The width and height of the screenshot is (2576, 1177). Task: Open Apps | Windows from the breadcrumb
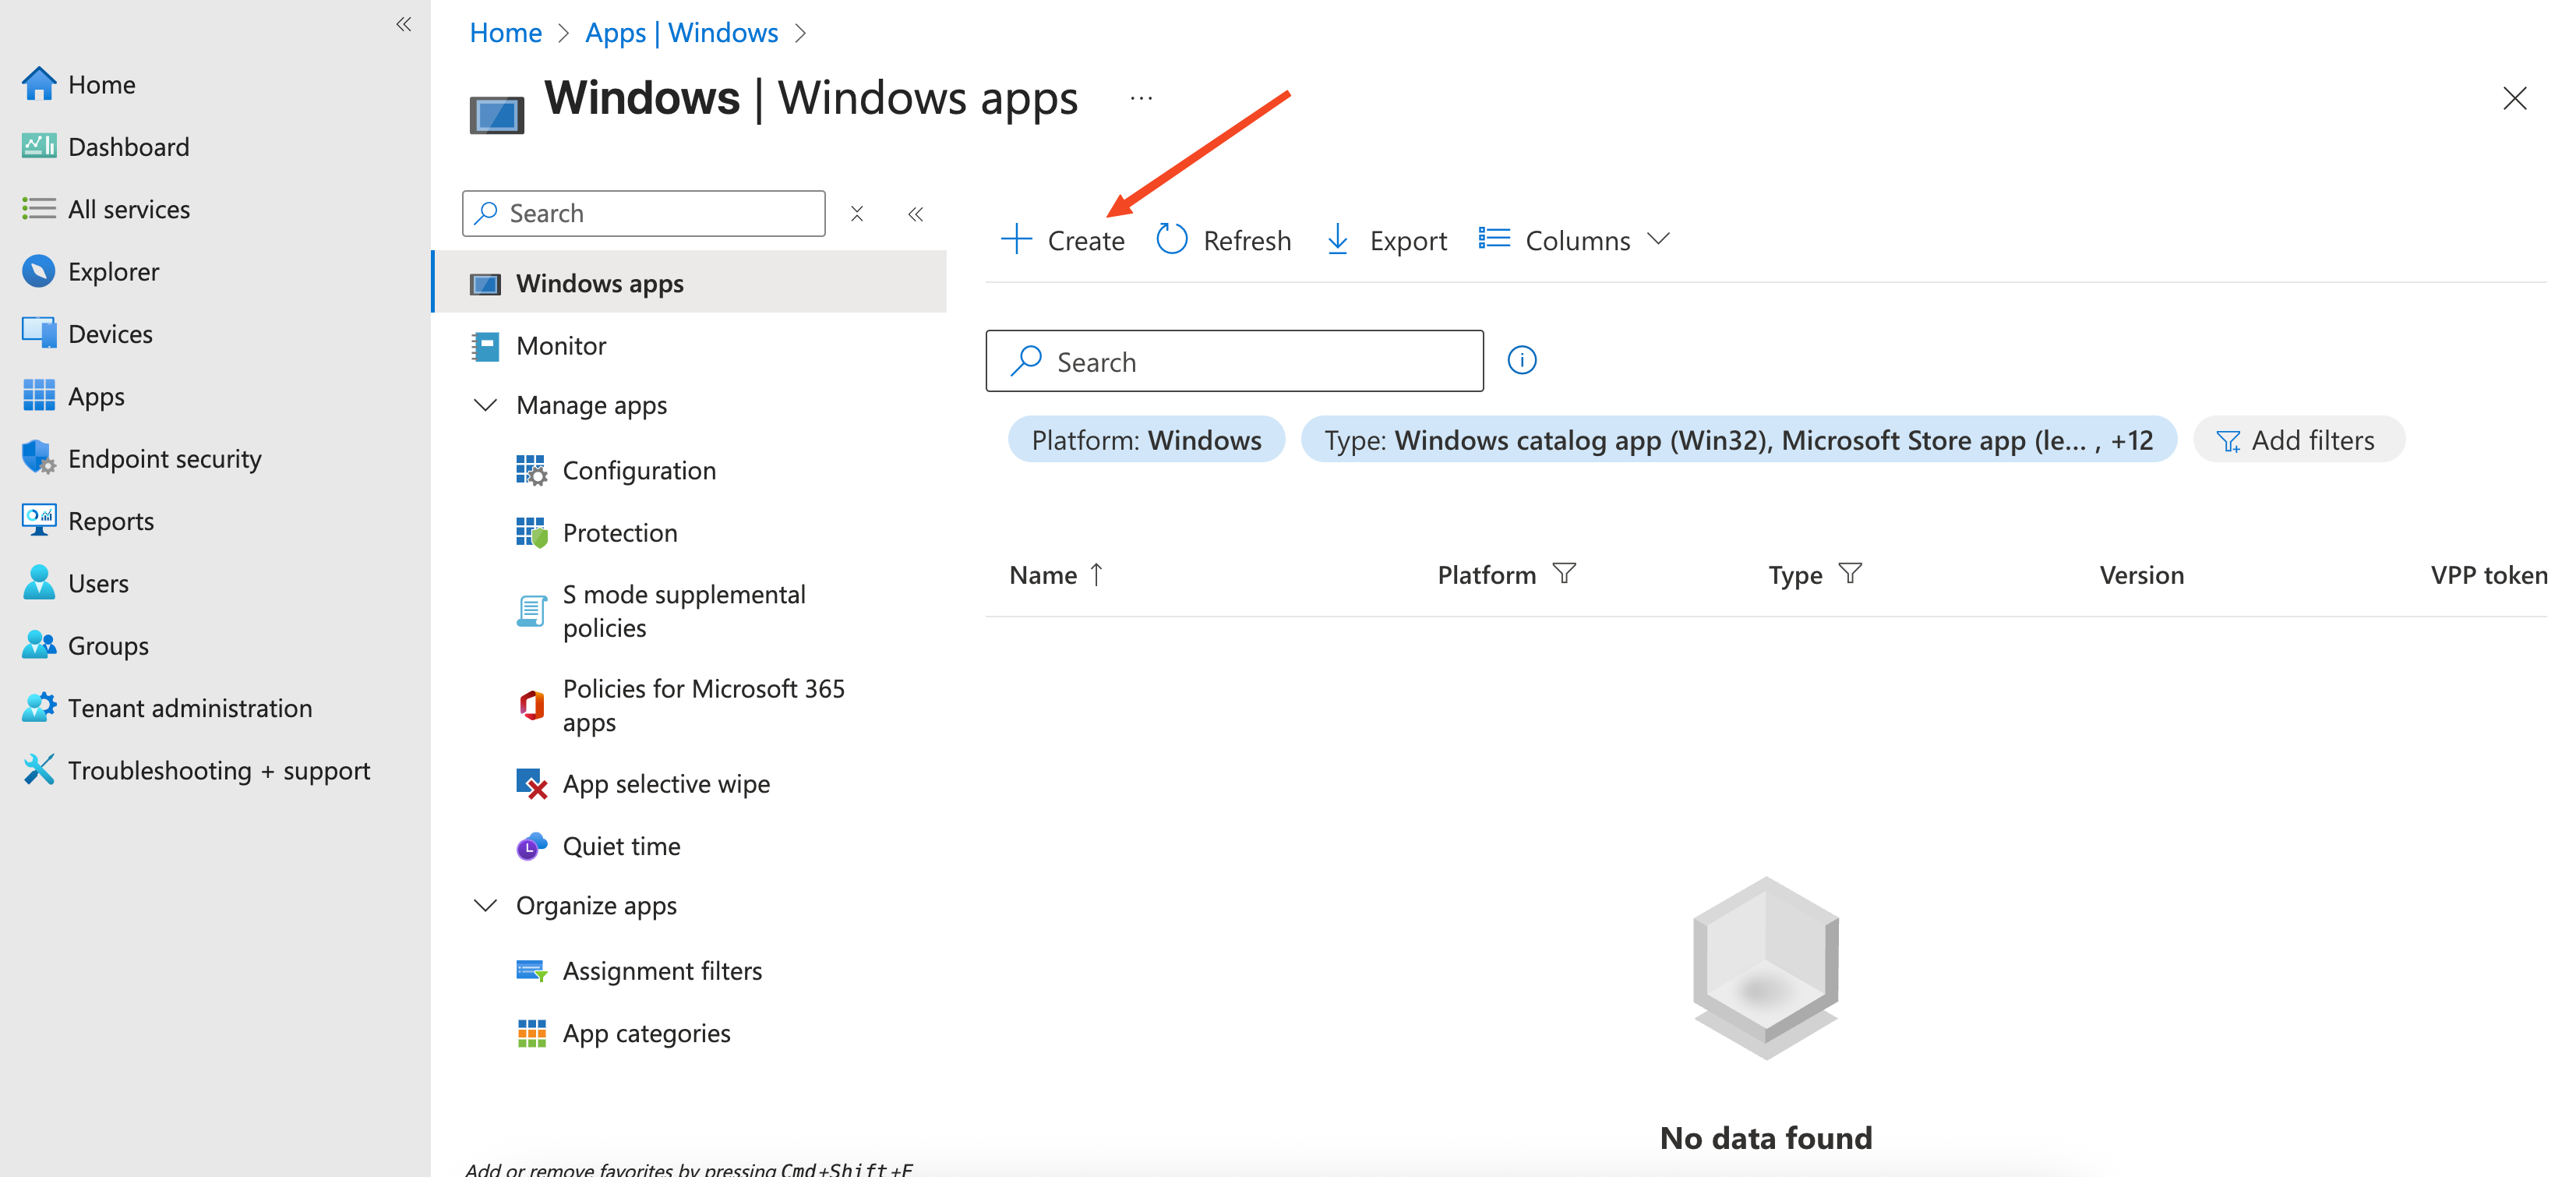(681, 32)
